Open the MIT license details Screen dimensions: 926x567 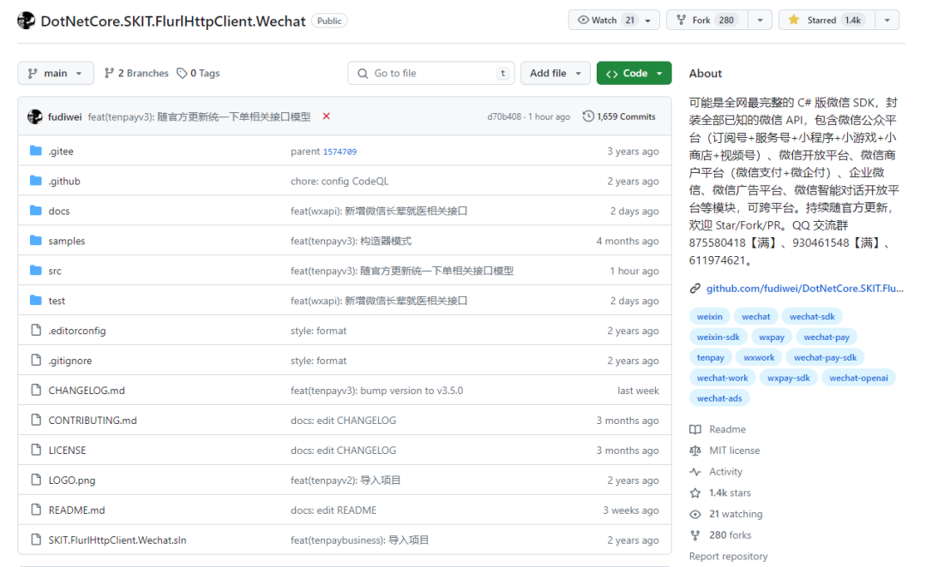734,450
